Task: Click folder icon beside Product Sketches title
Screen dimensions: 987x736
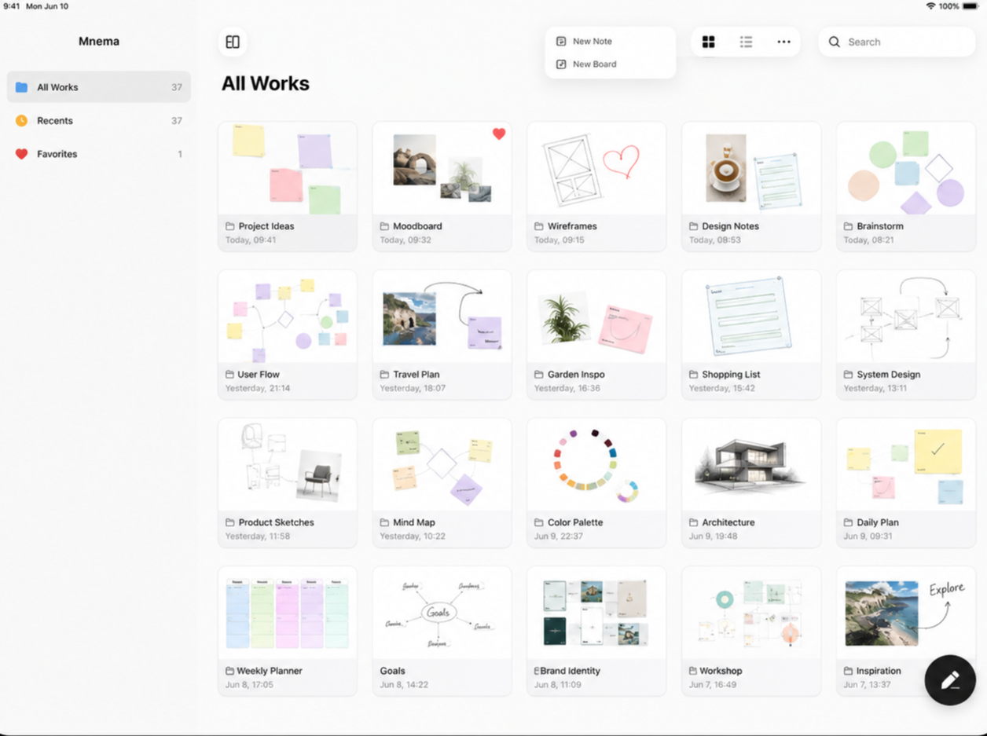Action: [230, 522]
